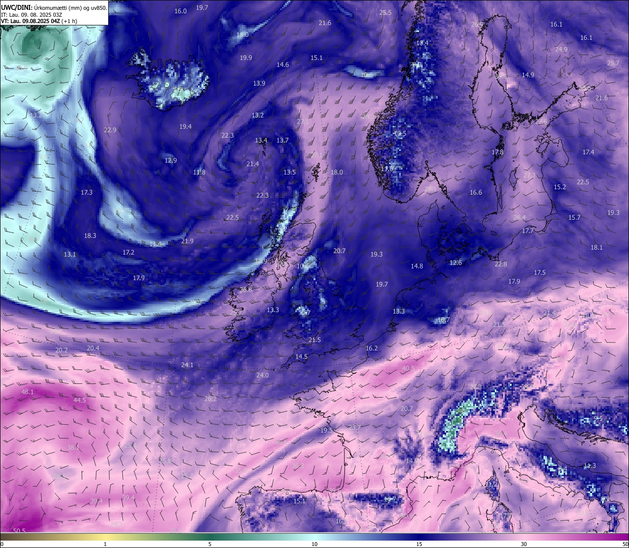Click the 17.4 value label

click(x=588, y=152)
